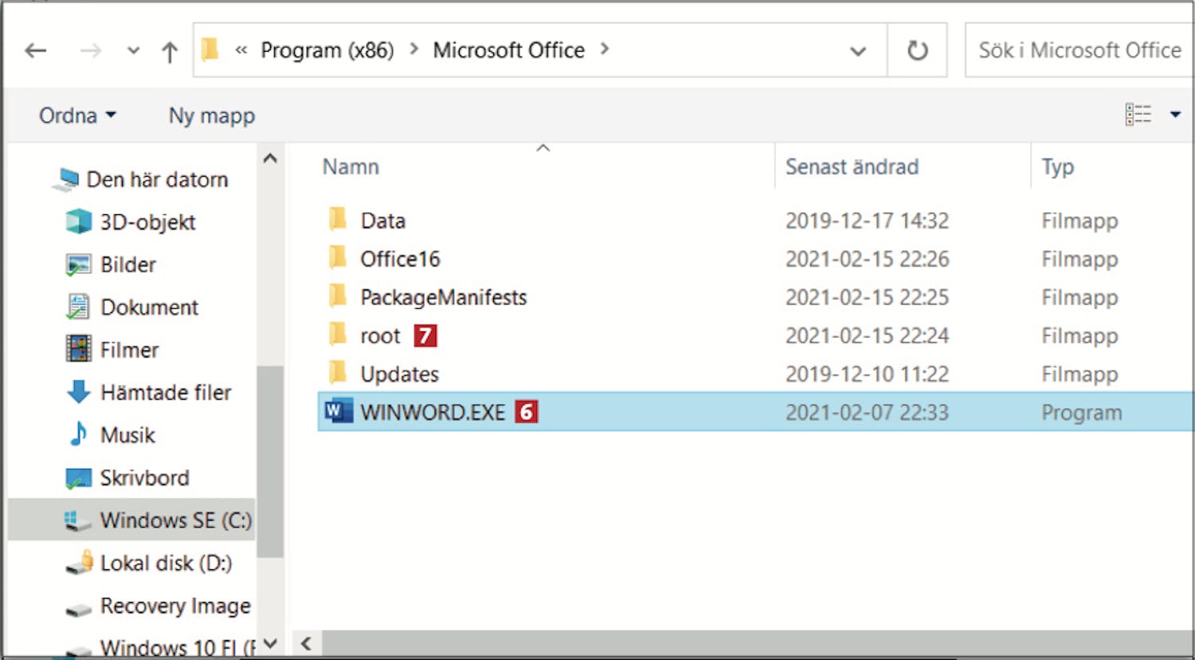The width and height of the screenshot is (1195, 660).
Task: Click the Lokal disk drive icon
Action: 80,562
